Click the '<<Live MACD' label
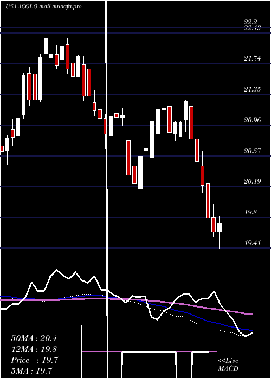271x379 pixels. (228, 365)
